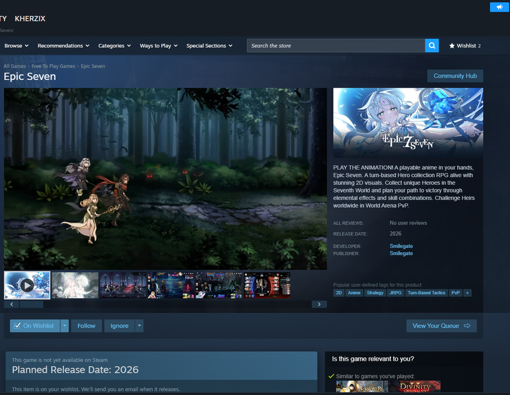Viewport: 510px width, 395px height.
Task: Click the Ignore button
Action: (119, 326)
